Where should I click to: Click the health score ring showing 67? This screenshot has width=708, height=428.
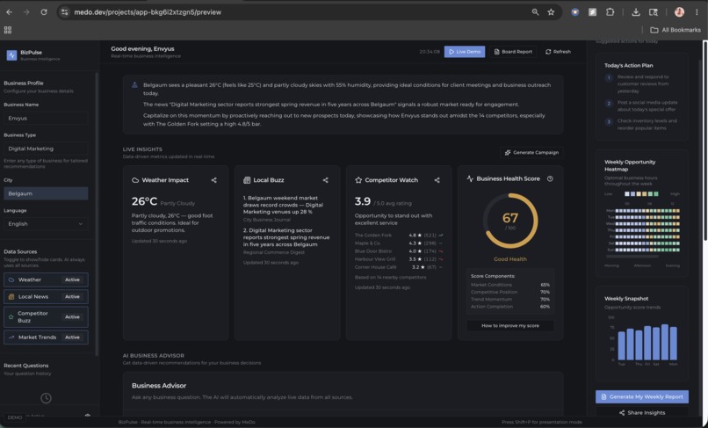tap(510, 221)
